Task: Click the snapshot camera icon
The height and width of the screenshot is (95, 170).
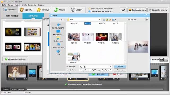Action: point(161,60)
